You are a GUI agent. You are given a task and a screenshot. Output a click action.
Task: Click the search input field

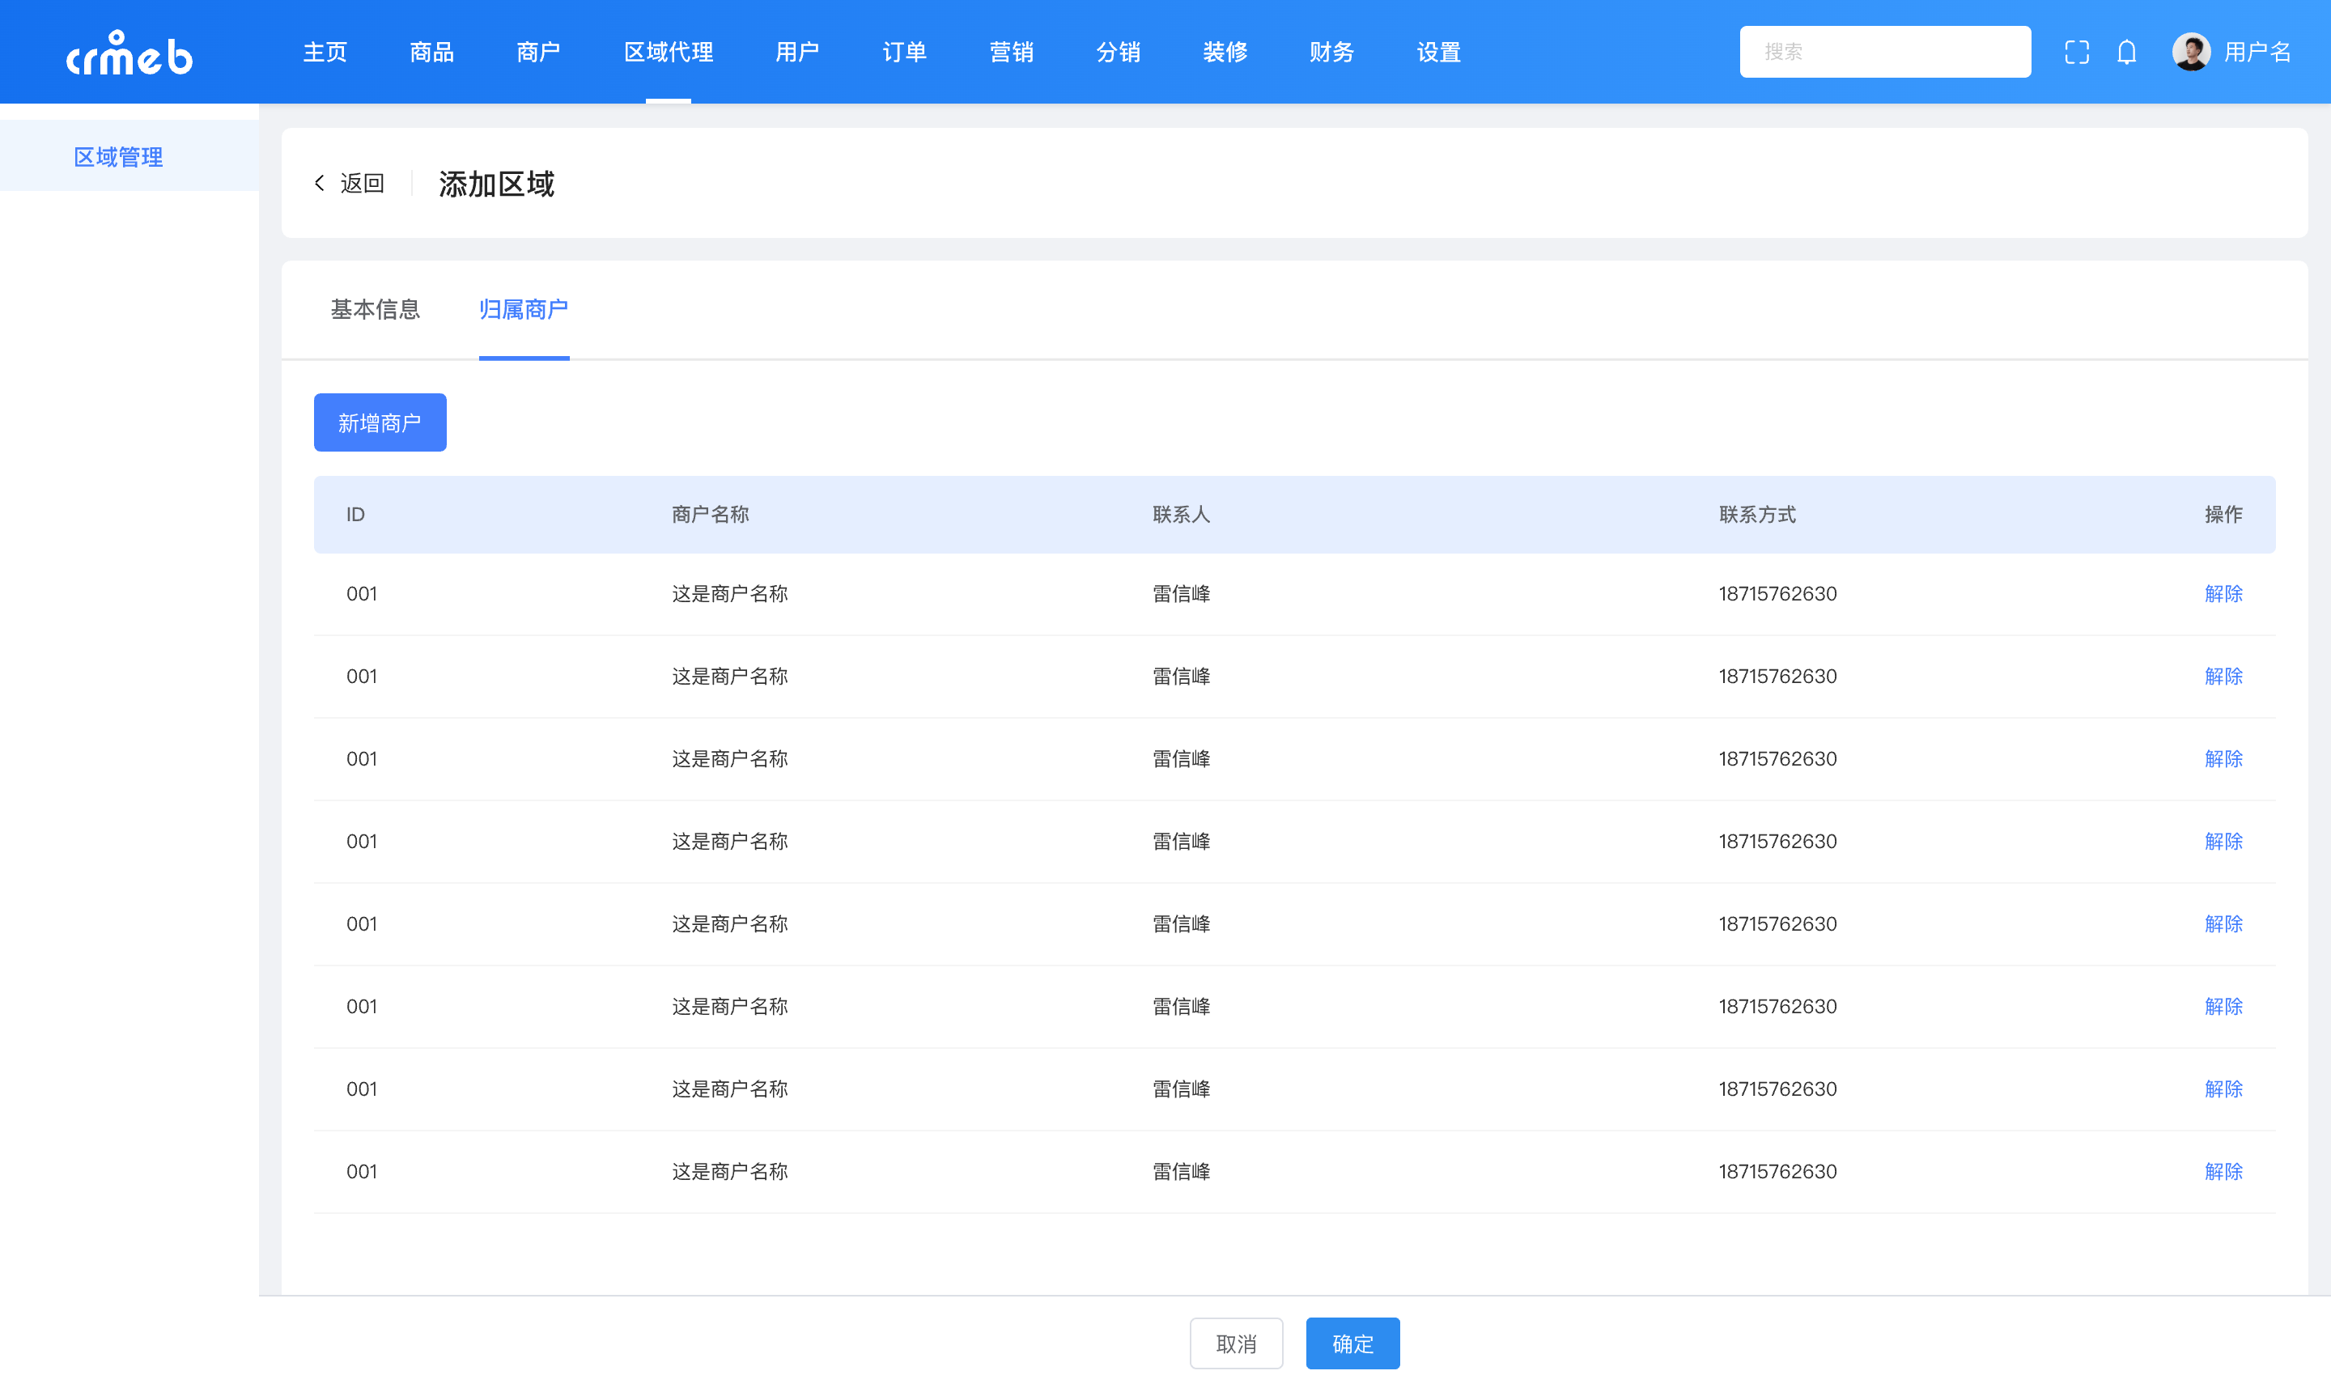[x=1885, y=52]
